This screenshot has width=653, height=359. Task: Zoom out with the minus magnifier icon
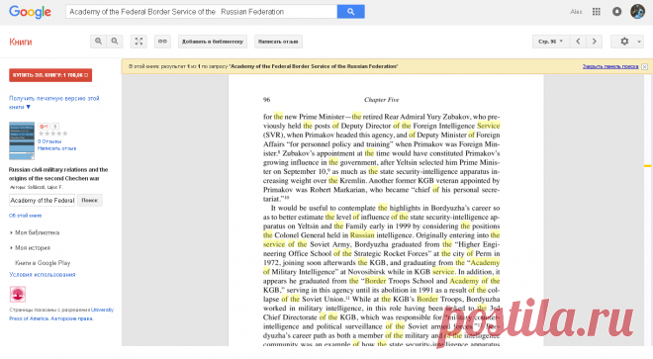115,42
